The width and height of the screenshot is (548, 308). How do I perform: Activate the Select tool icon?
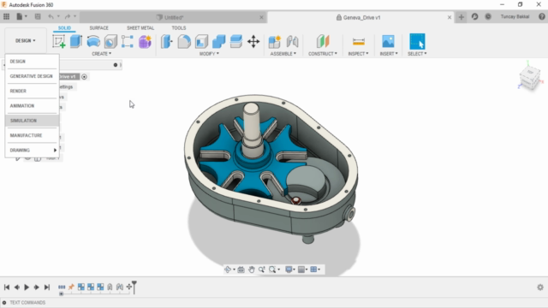click(417, 41)
